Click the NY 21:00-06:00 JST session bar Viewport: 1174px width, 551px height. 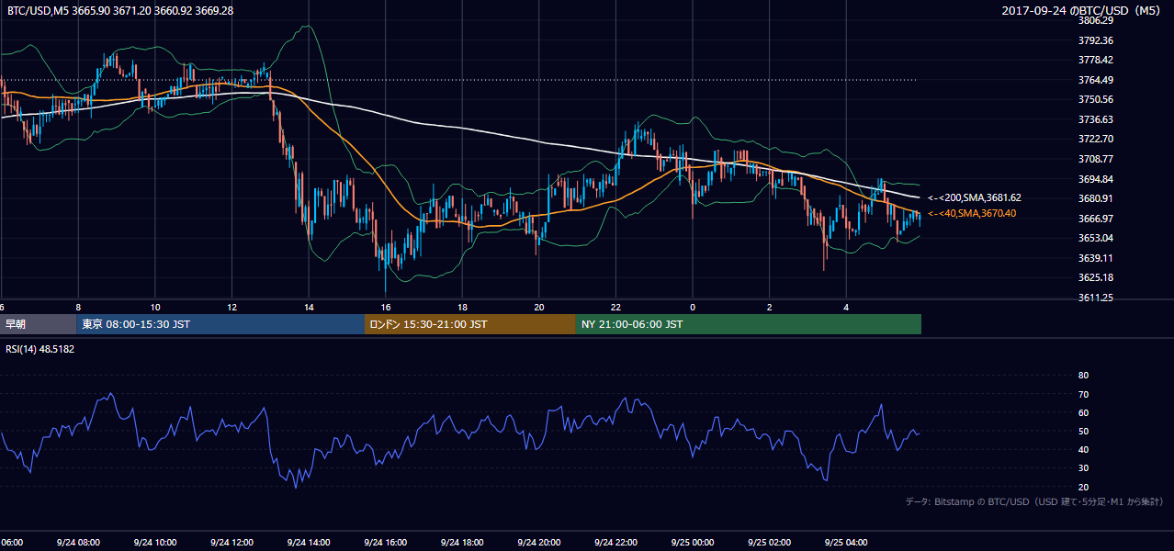(749, 324)
